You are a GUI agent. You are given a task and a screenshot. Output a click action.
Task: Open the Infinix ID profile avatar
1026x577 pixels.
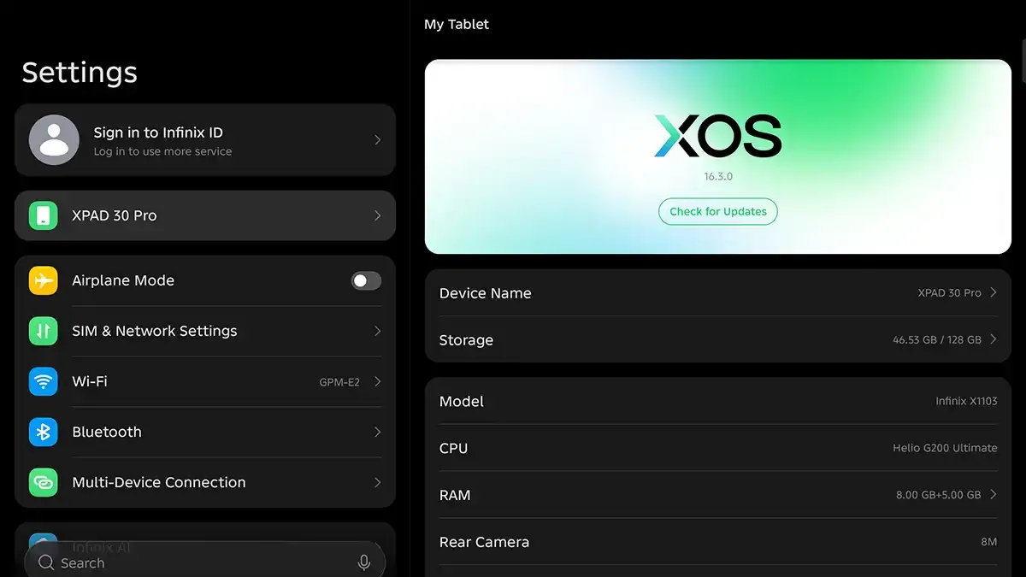click(x=54, y=139)
